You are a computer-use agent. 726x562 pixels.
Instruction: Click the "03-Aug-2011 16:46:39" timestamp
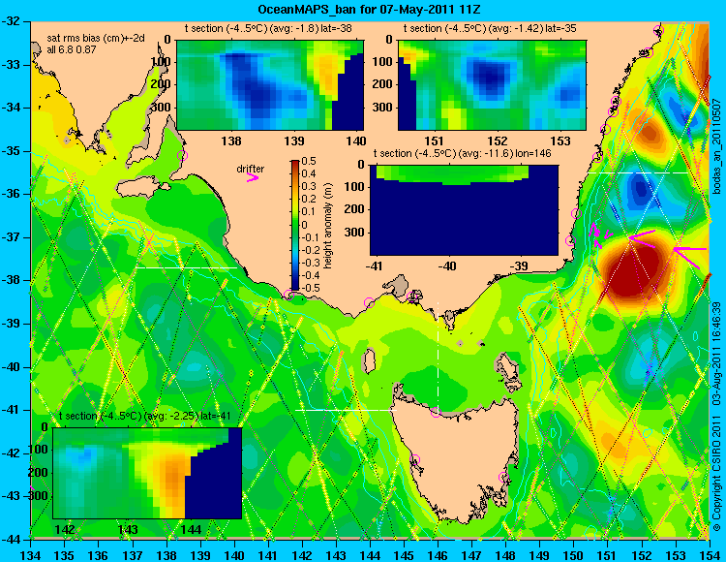(x=716, y=353)
